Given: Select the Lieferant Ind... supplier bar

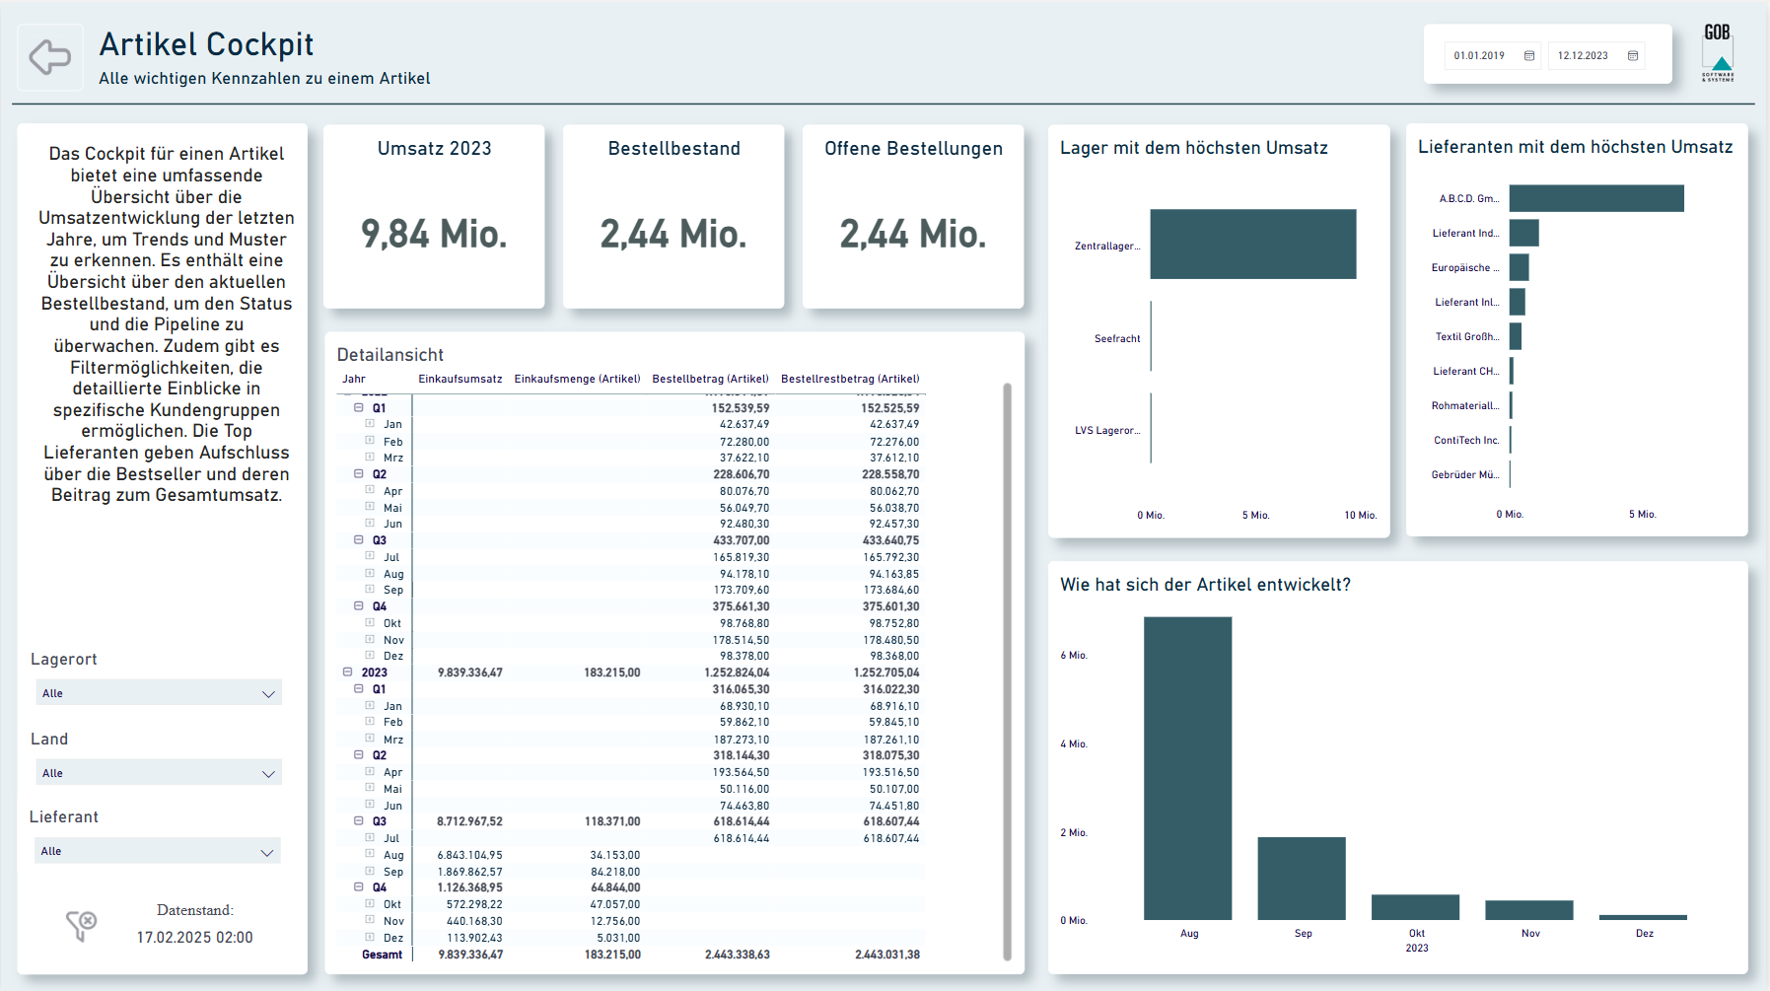Looking at the screenshot, I should [x=1524, y=233].
